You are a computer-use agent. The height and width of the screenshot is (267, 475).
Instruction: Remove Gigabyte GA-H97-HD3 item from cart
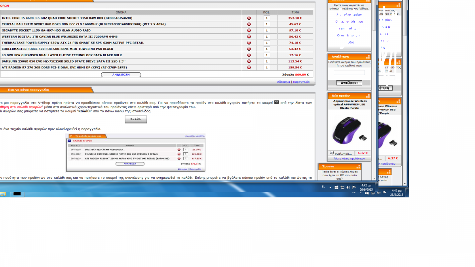tap(249, 30)
